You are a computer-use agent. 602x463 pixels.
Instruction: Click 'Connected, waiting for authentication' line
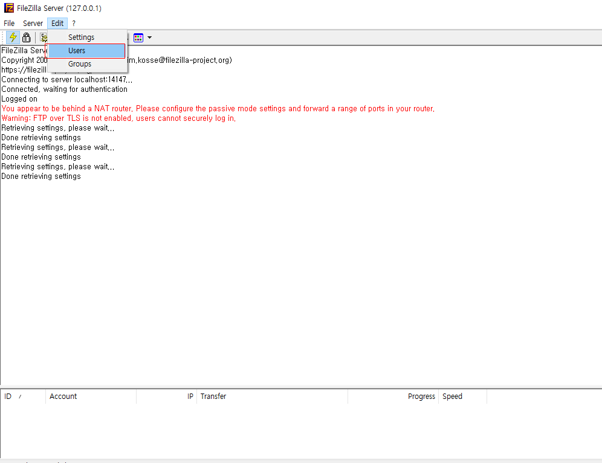pyautogui.click(x=65, y=89)
